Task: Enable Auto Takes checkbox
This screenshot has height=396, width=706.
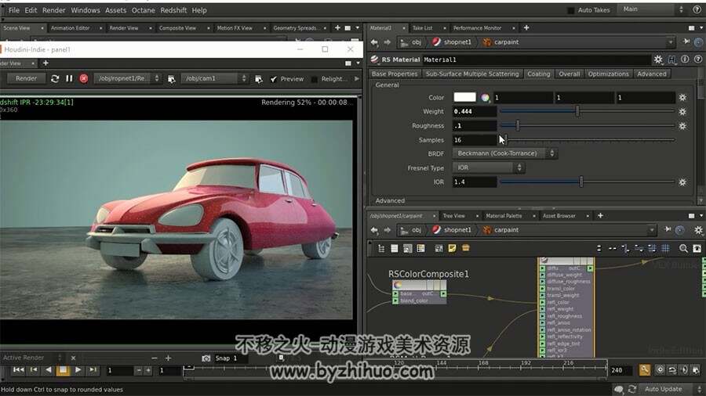Action: [x=571, y=10]
